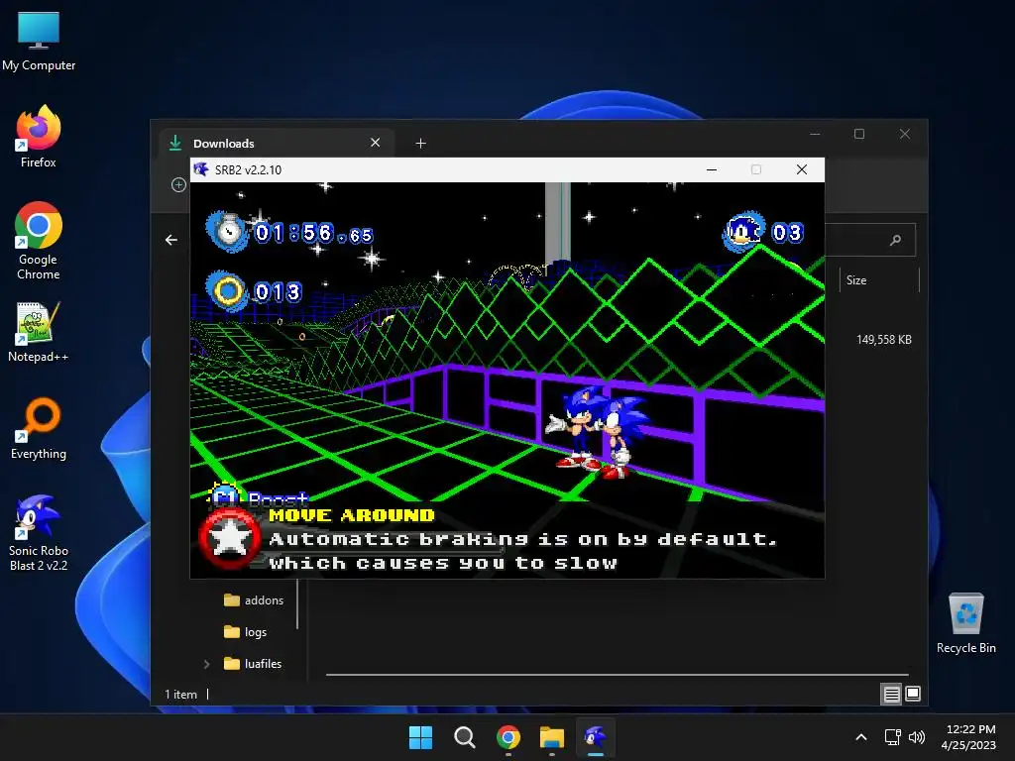Open the addons folder in the sidebar
Screen dimensions: 1015x761
pos(254,600)
